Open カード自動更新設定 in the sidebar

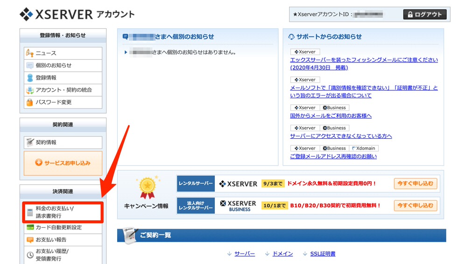coord(63,228)
